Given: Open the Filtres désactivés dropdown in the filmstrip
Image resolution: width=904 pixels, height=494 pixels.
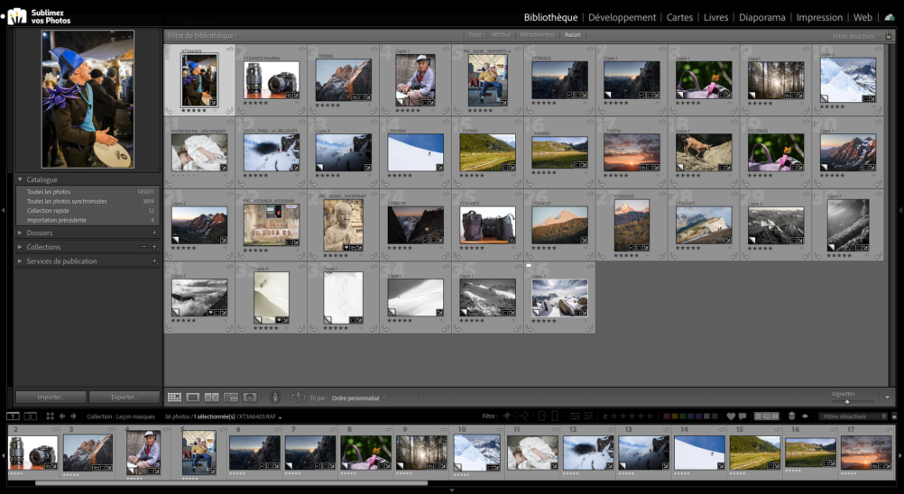Looking at the screenshot, I should (x=852, y=416).
